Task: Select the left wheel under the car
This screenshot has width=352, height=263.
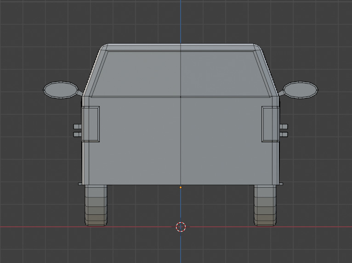Action: [x=96, y=205]
